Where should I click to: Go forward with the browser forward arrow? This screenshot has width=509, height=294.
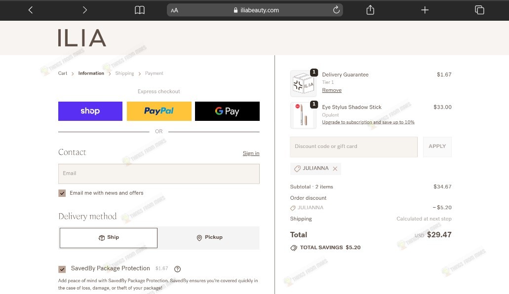[85, 10]
